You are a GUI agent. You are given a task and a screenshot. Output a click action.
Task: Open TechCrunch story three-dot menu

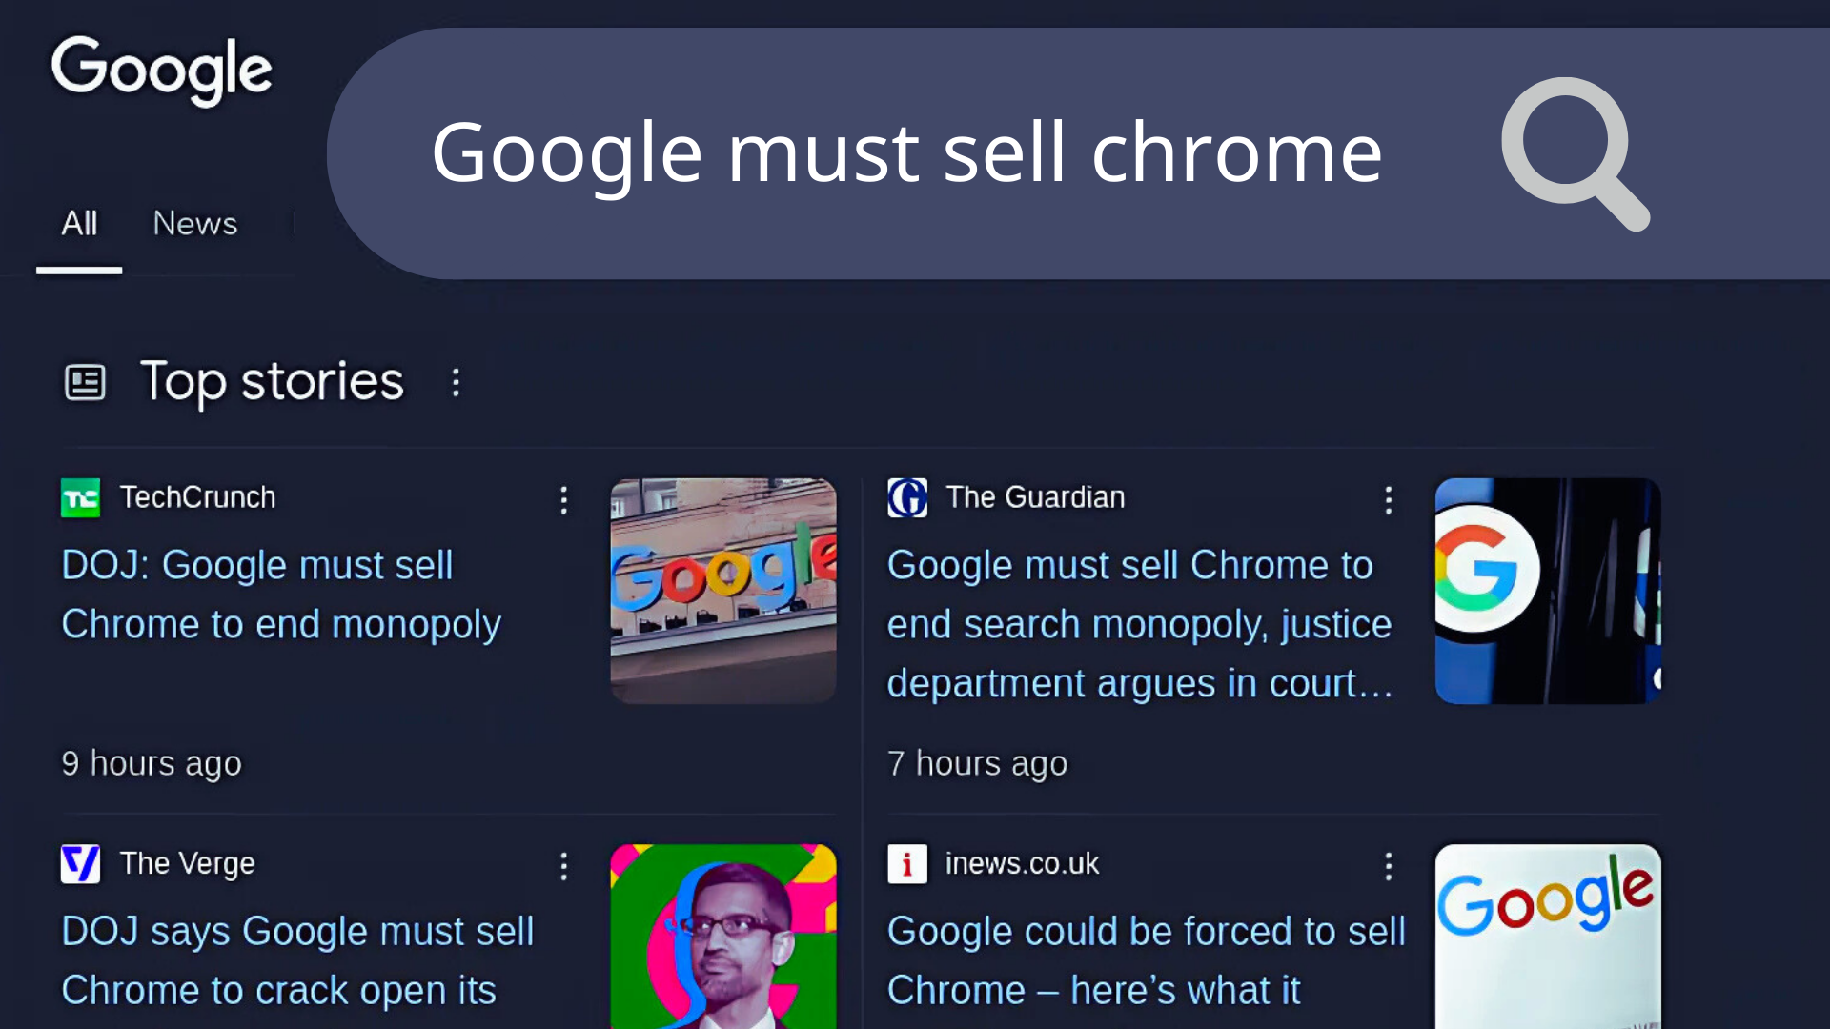coord(564,499)
